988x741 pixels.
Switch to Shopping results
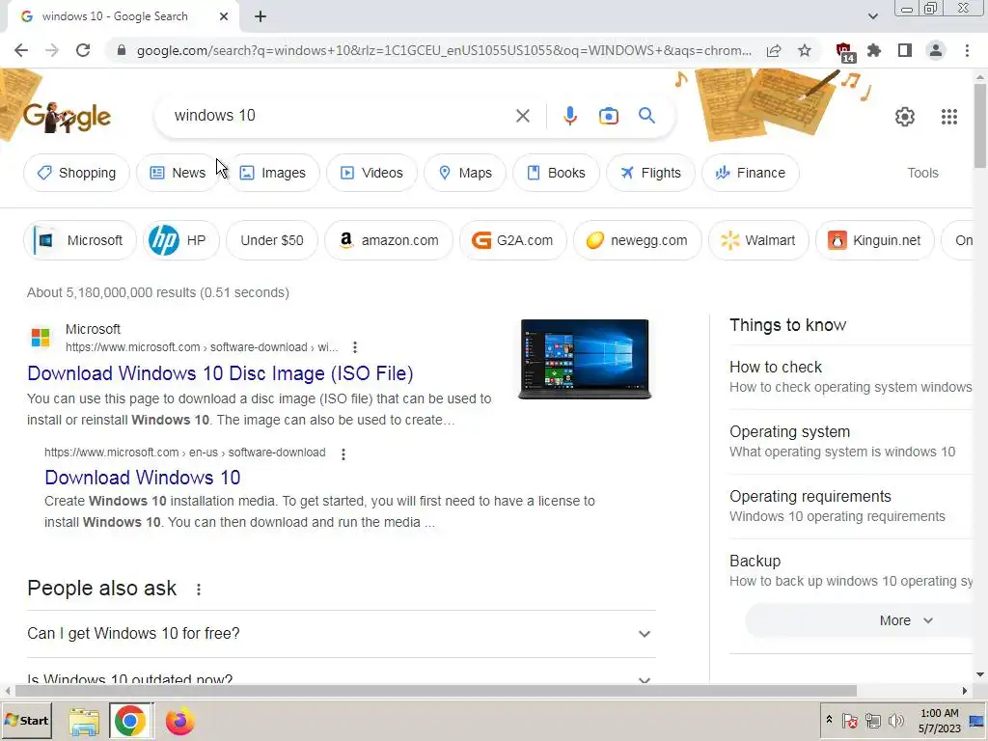pyautogui.click(x=76, y=173)
